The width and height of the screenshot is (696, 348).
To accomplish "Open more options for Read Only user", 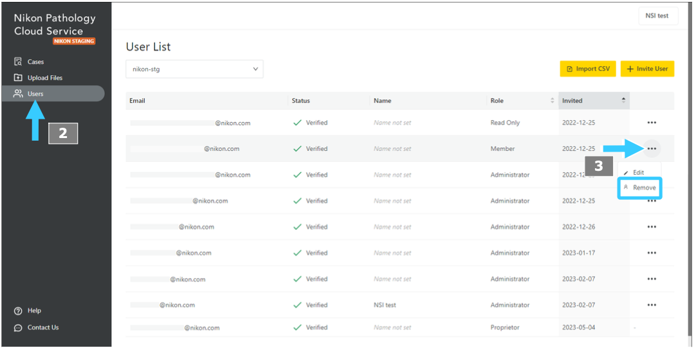I will [x=652, y=123].
